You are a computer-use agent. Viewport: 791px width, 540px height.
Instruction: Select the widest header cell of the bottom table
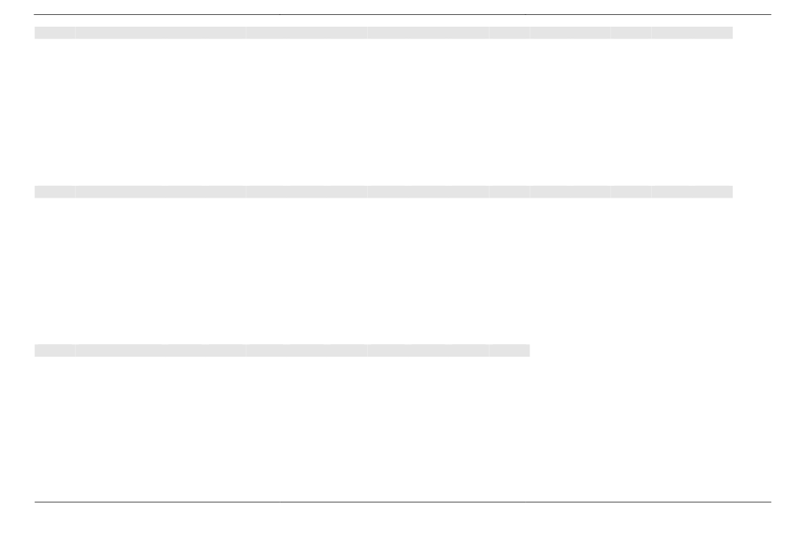point(161,351)
